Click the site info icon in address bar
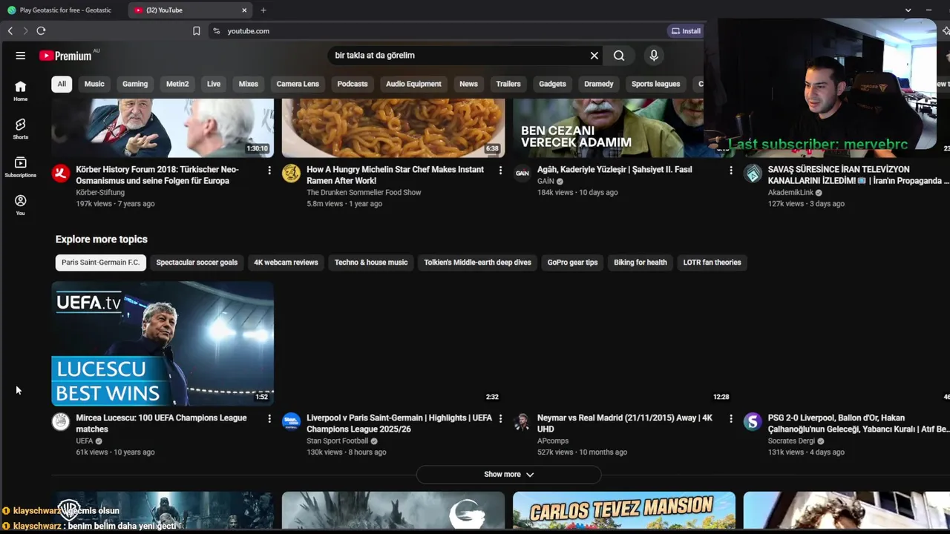The height and width of the screenshot is (534, 950). [216, 31]
